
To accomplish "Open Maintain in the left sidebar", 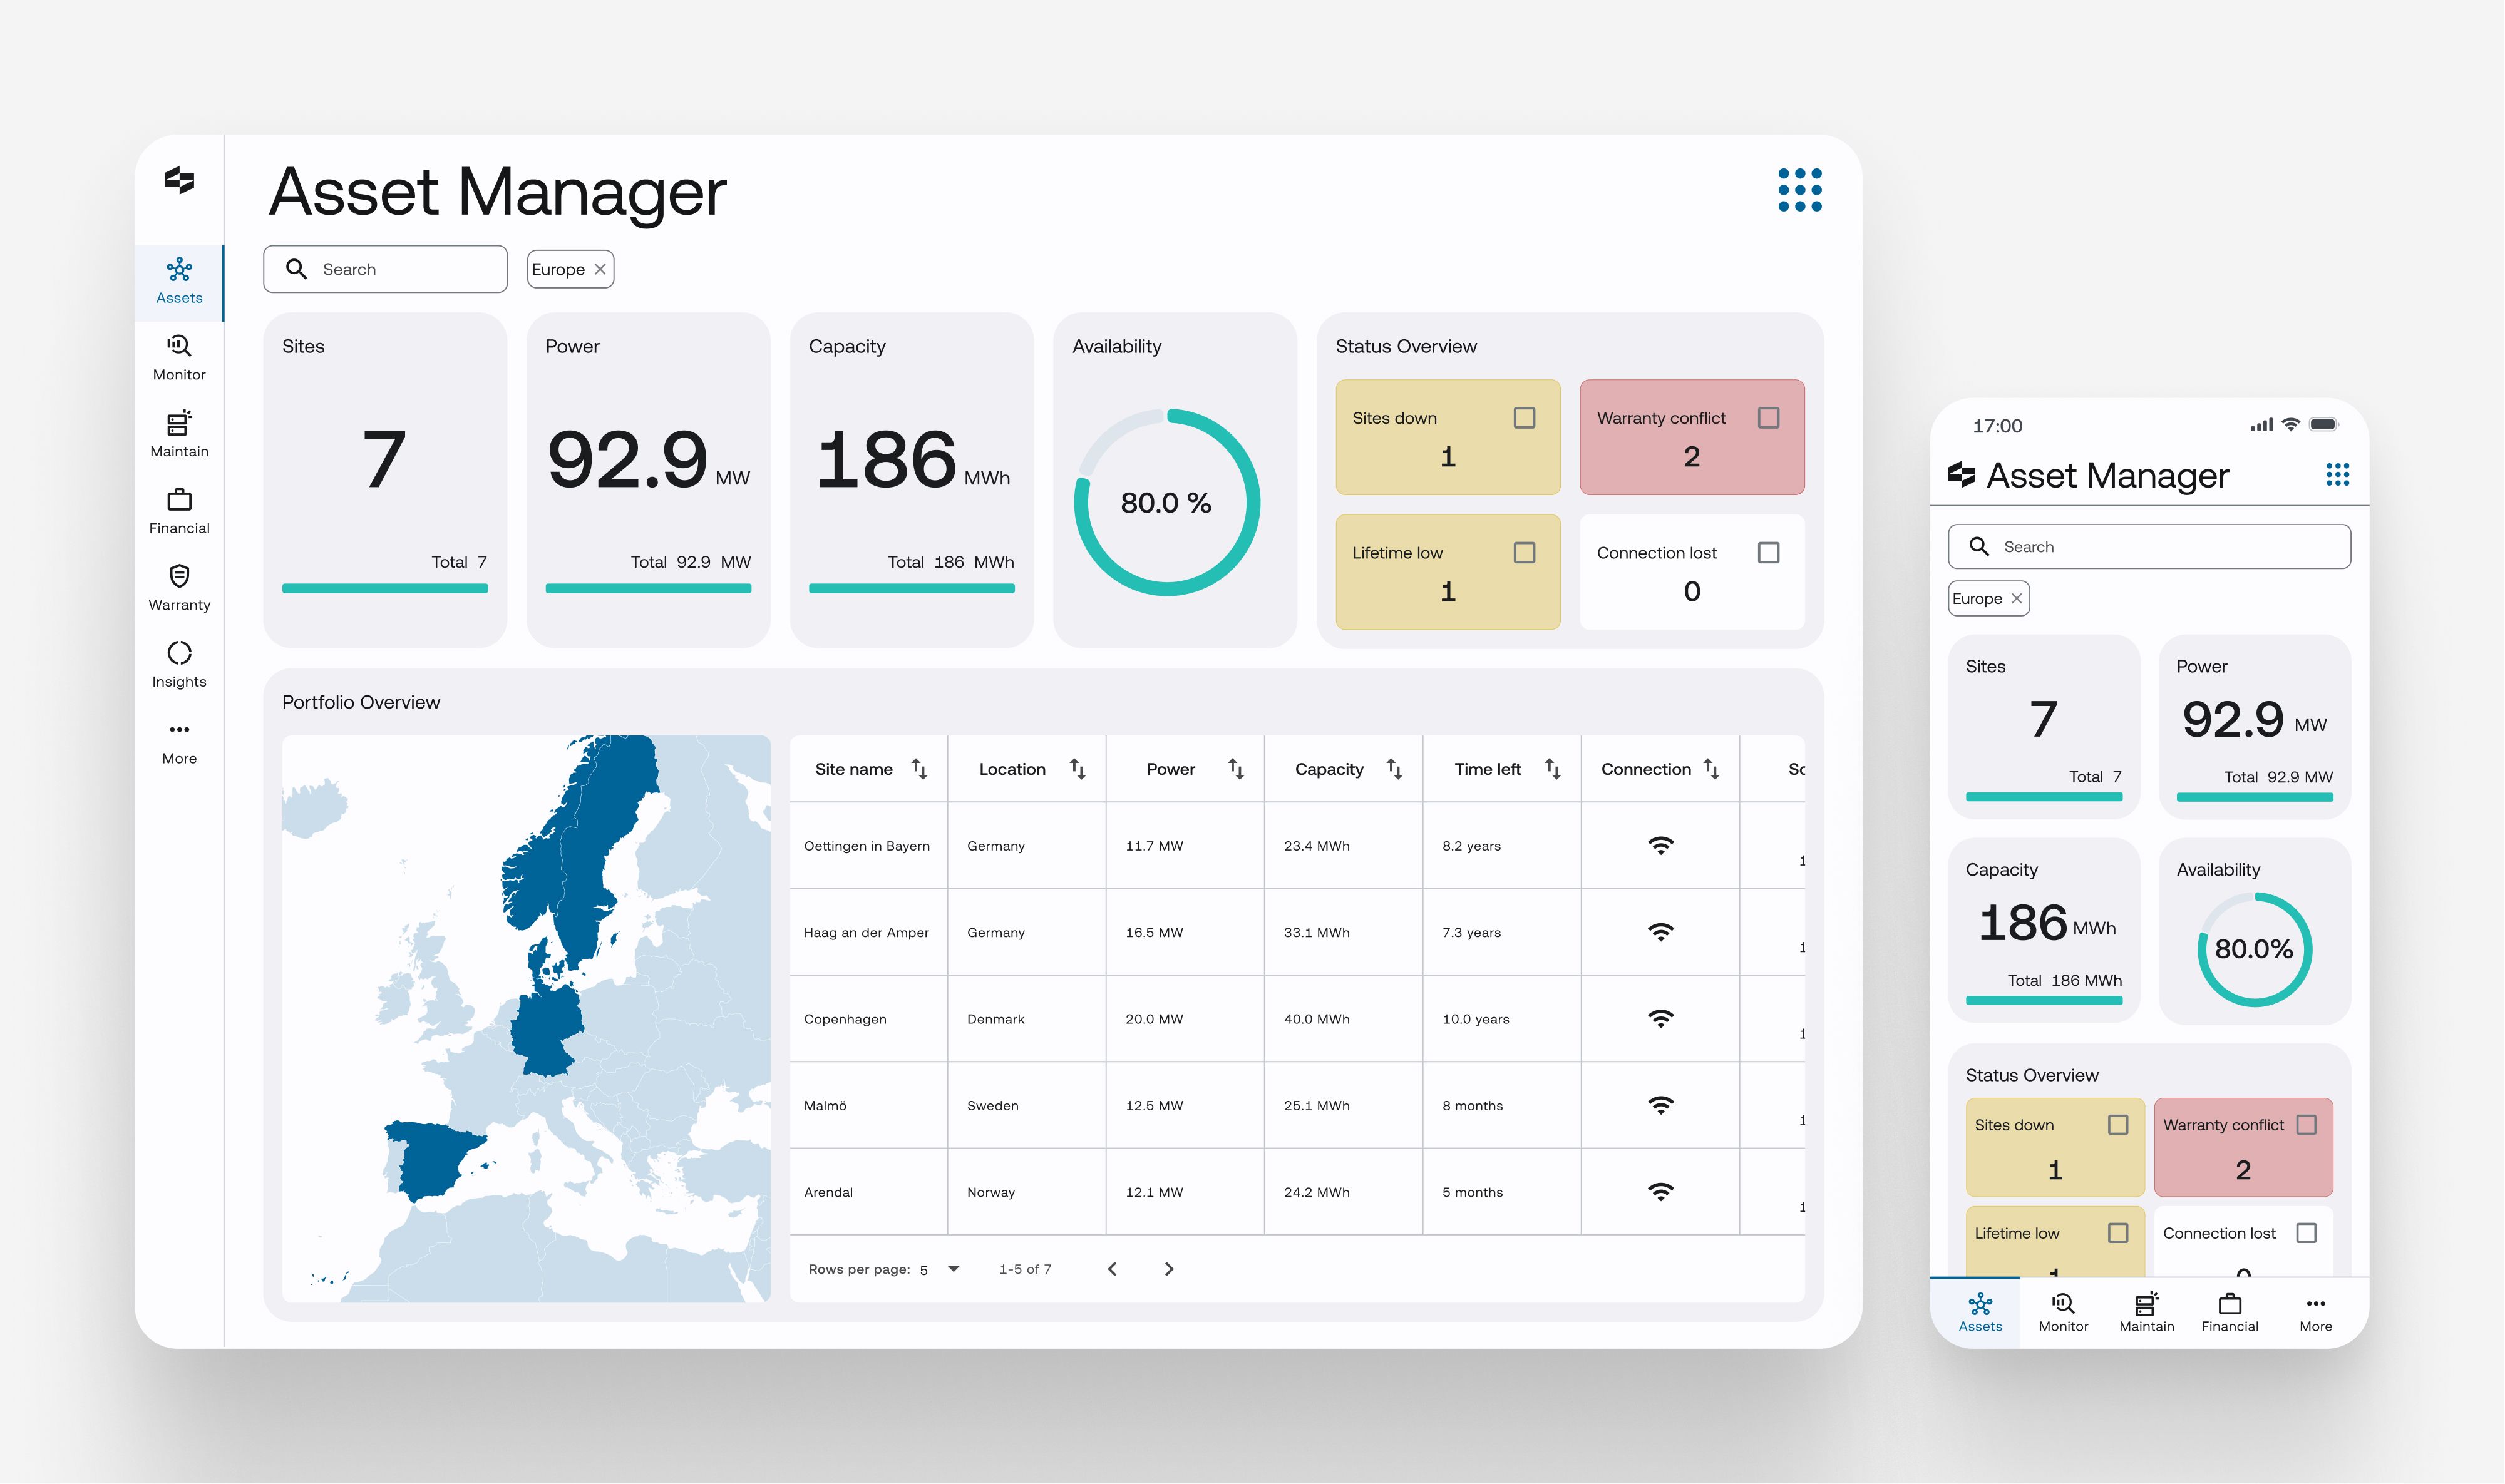I will pos(179,434).
